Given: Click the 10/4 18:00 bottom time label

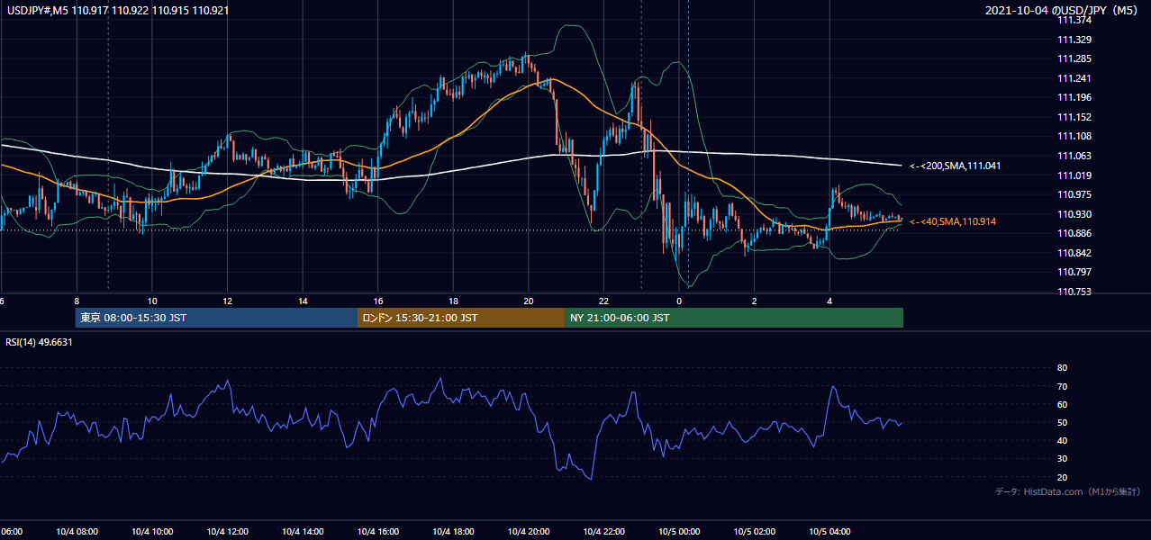Looking at the screenshot, I should pyautogui.click(x=453, y=531).
